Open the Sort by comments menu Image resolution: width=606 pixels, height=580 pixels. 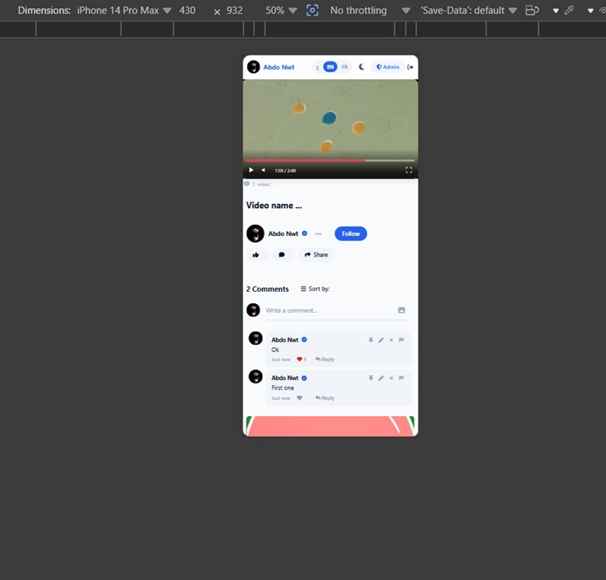(315, 289)
